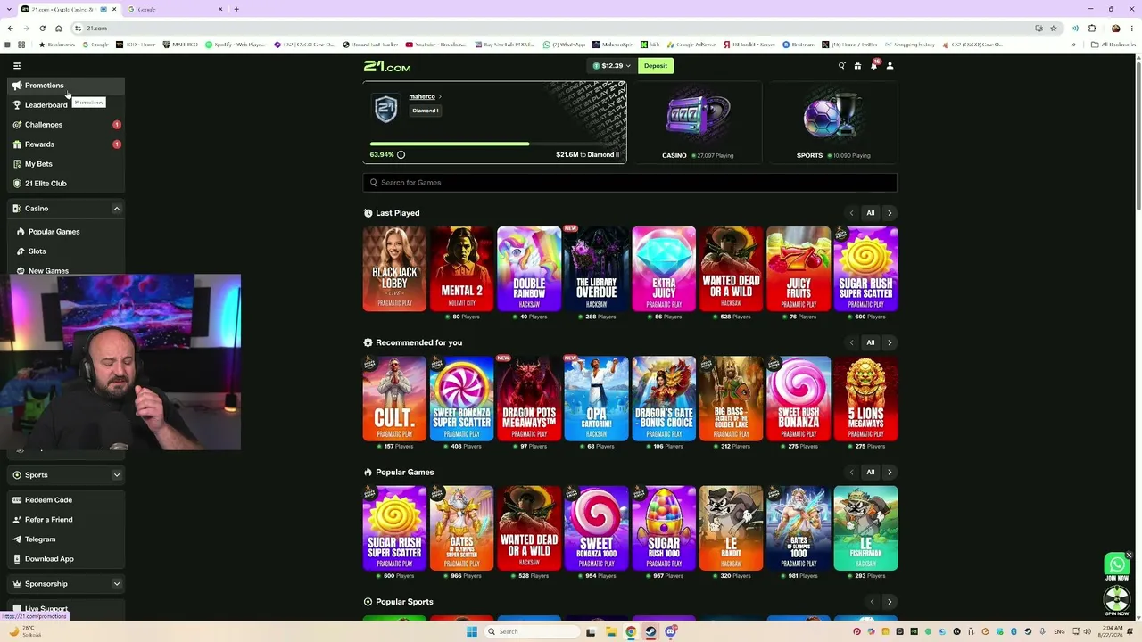The width and height of the screenshot is (1142, 642).
Task: Bookmark this page with the star icon
Action: pos(1053,28)
